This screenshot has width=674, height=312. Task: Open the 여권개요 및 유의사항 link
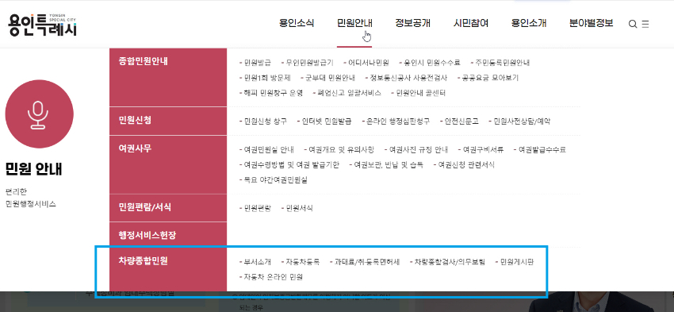[341, 150]
